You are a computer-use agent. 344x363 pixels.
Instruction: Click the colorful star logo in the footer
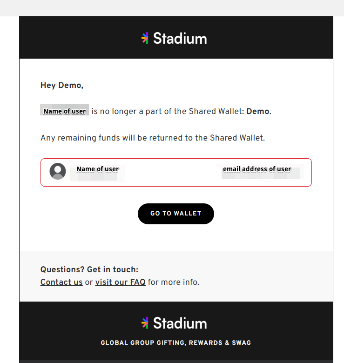(x=145, y=323)
